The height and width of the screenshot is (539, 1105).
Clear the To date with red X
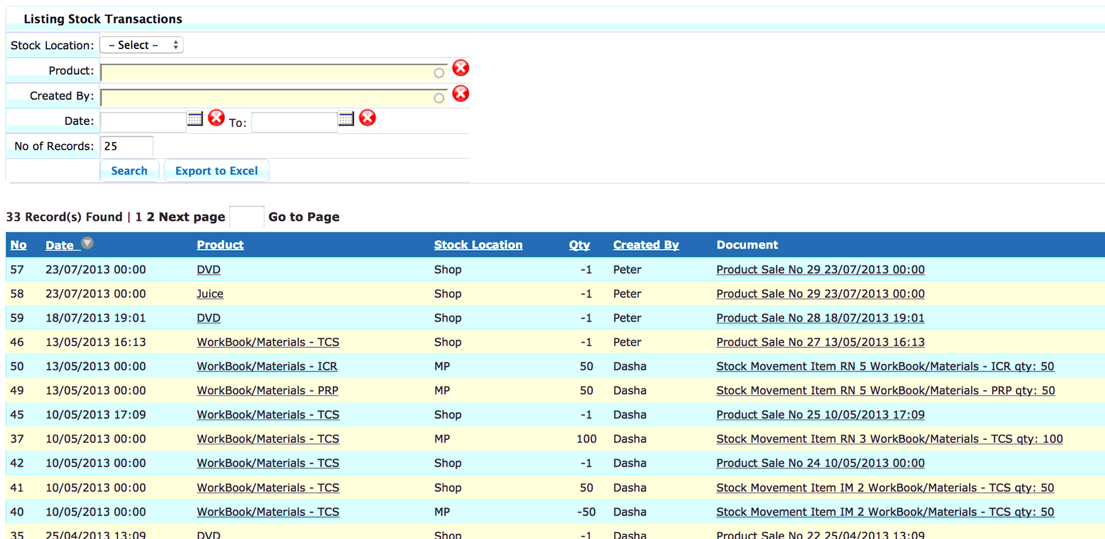click(x=367, y=118)
